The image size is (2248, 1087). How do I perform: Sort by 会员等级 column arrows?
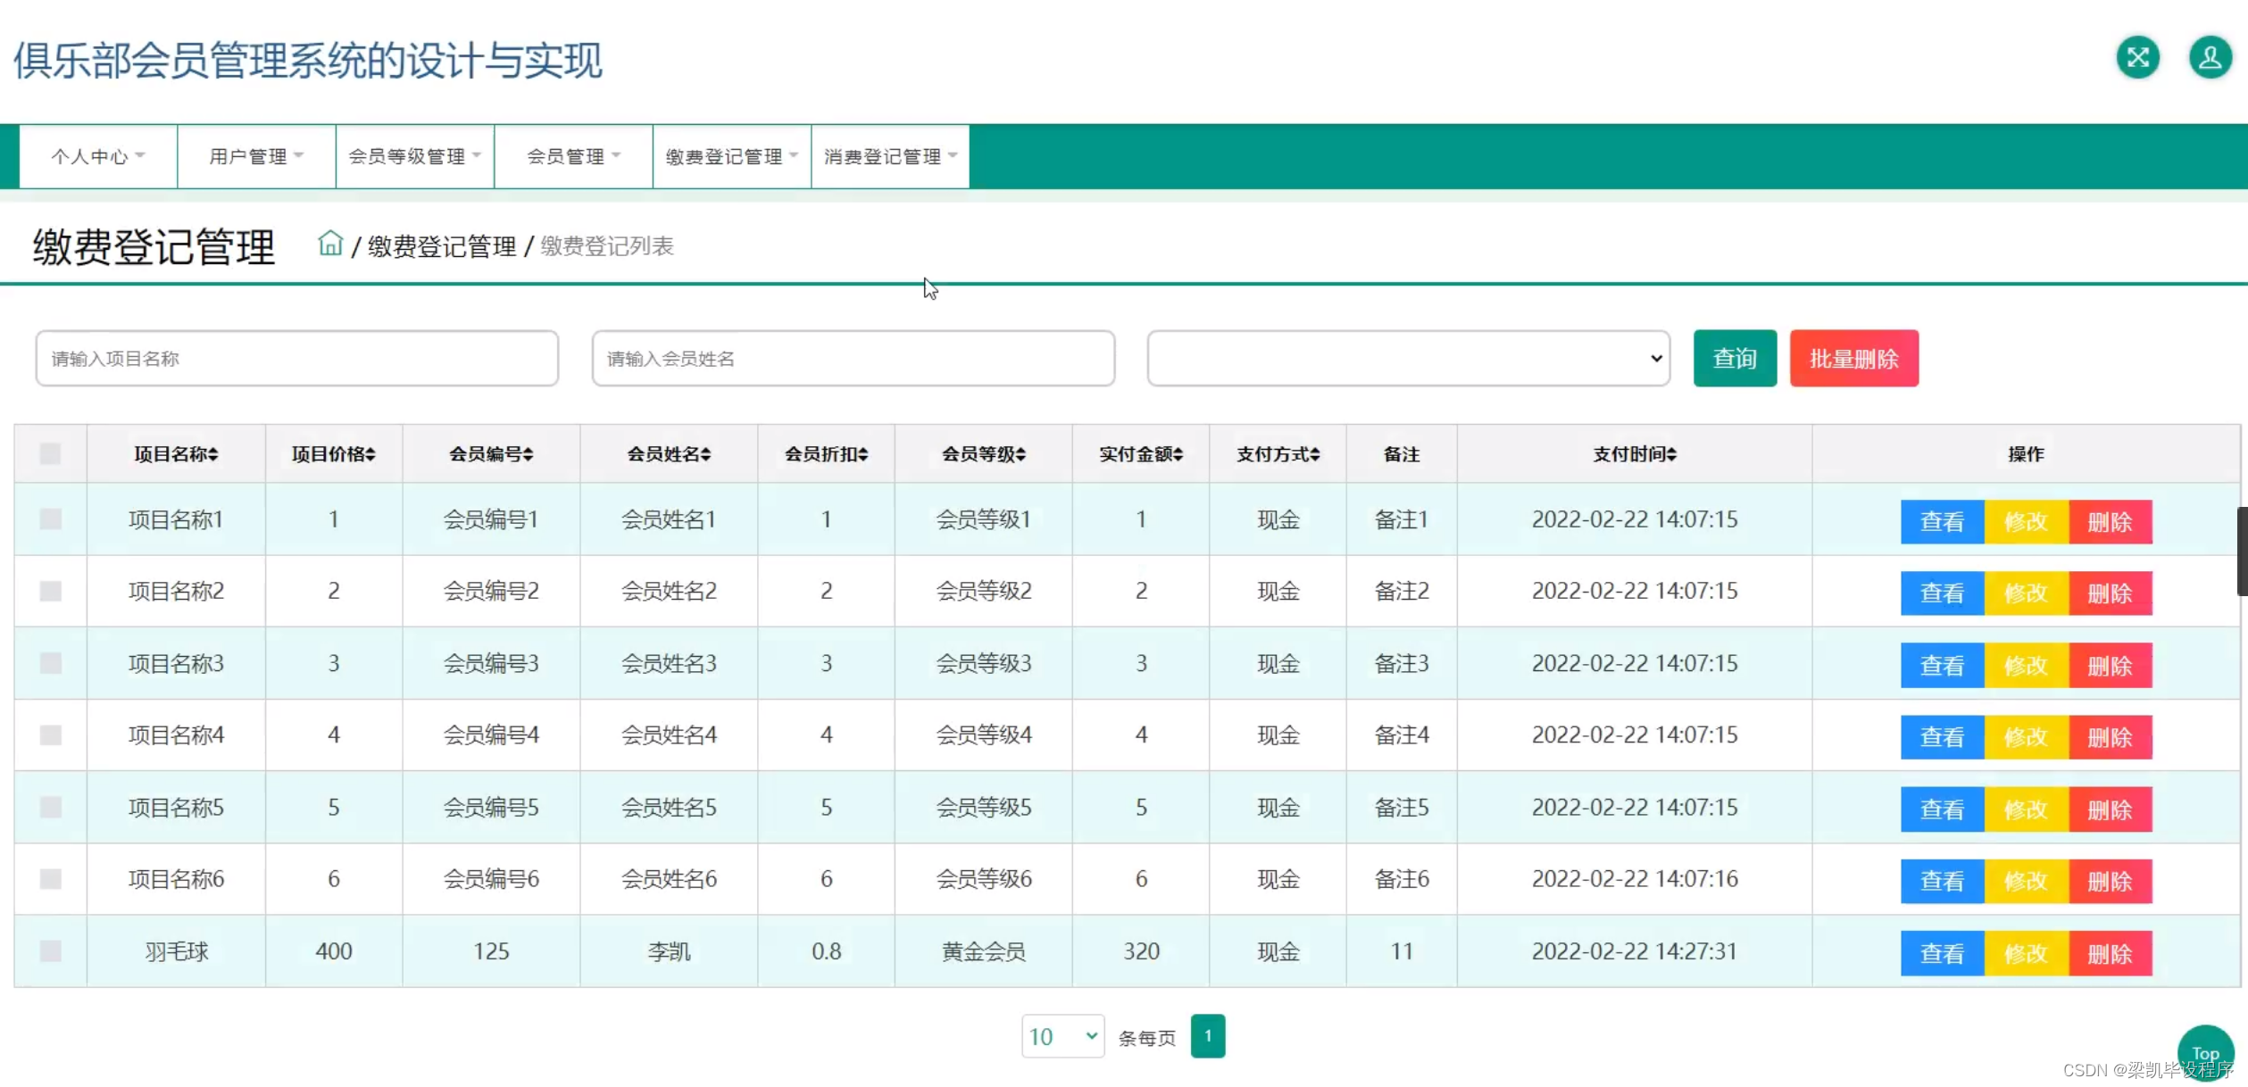[1020, 454]
